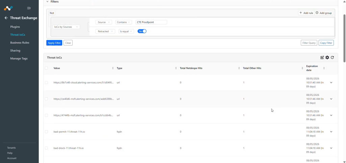Image resolution: width=346 pixels, height=163 pixels.
Task: Open Sharing in the sidebar
Action: point(15,50)
